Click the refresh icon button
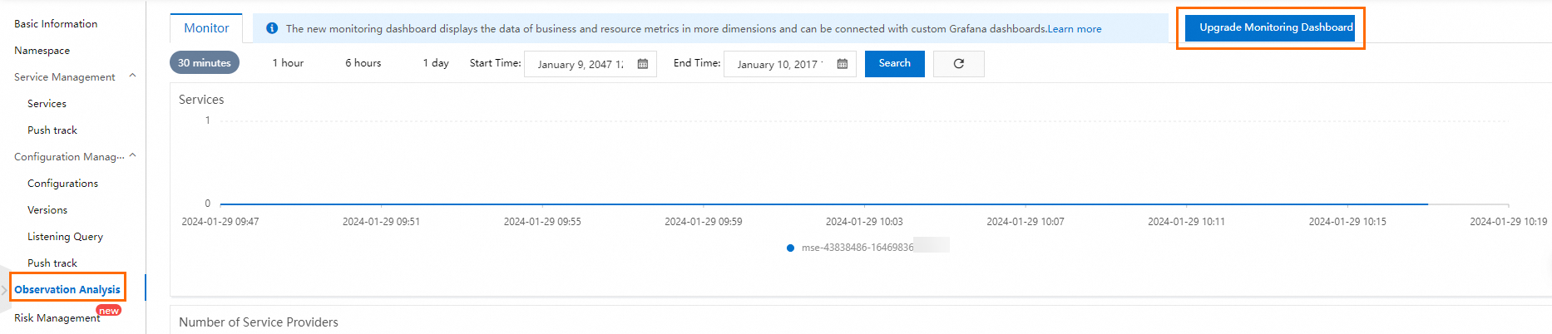The image size is (1552, 334). pos(958,64)
